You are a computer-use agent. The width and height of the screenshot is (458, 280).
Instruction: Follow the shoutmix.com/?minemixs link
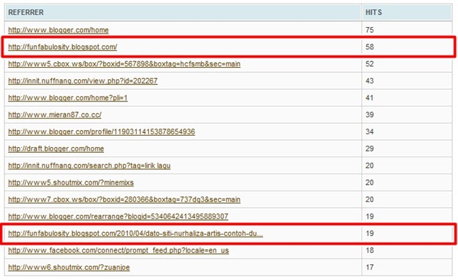pyautogui.click(x=71, y=182)
